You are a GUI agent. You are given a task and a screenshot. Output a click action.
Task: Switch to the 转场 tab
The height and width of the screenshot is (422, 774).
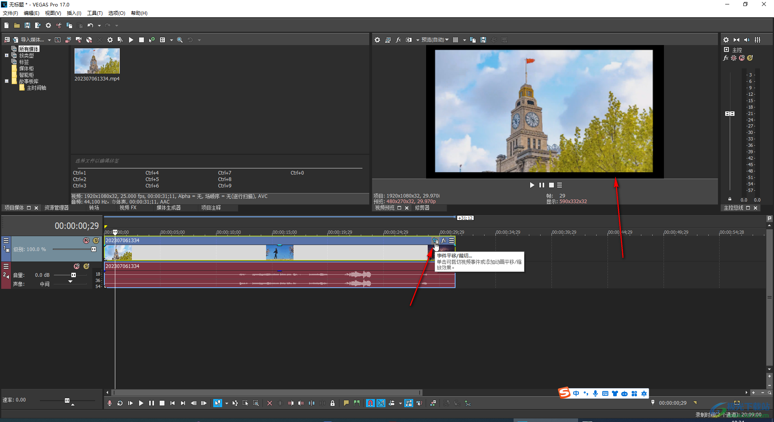pos(94,208)
